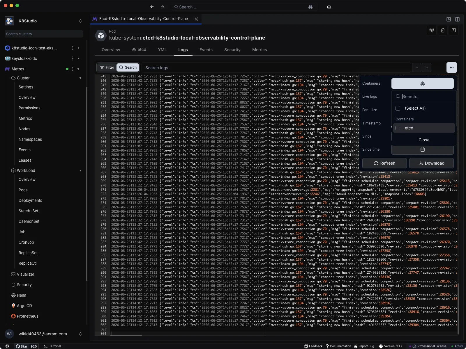Open Documentation from status bar
The image size is (466, 349).
338,346
